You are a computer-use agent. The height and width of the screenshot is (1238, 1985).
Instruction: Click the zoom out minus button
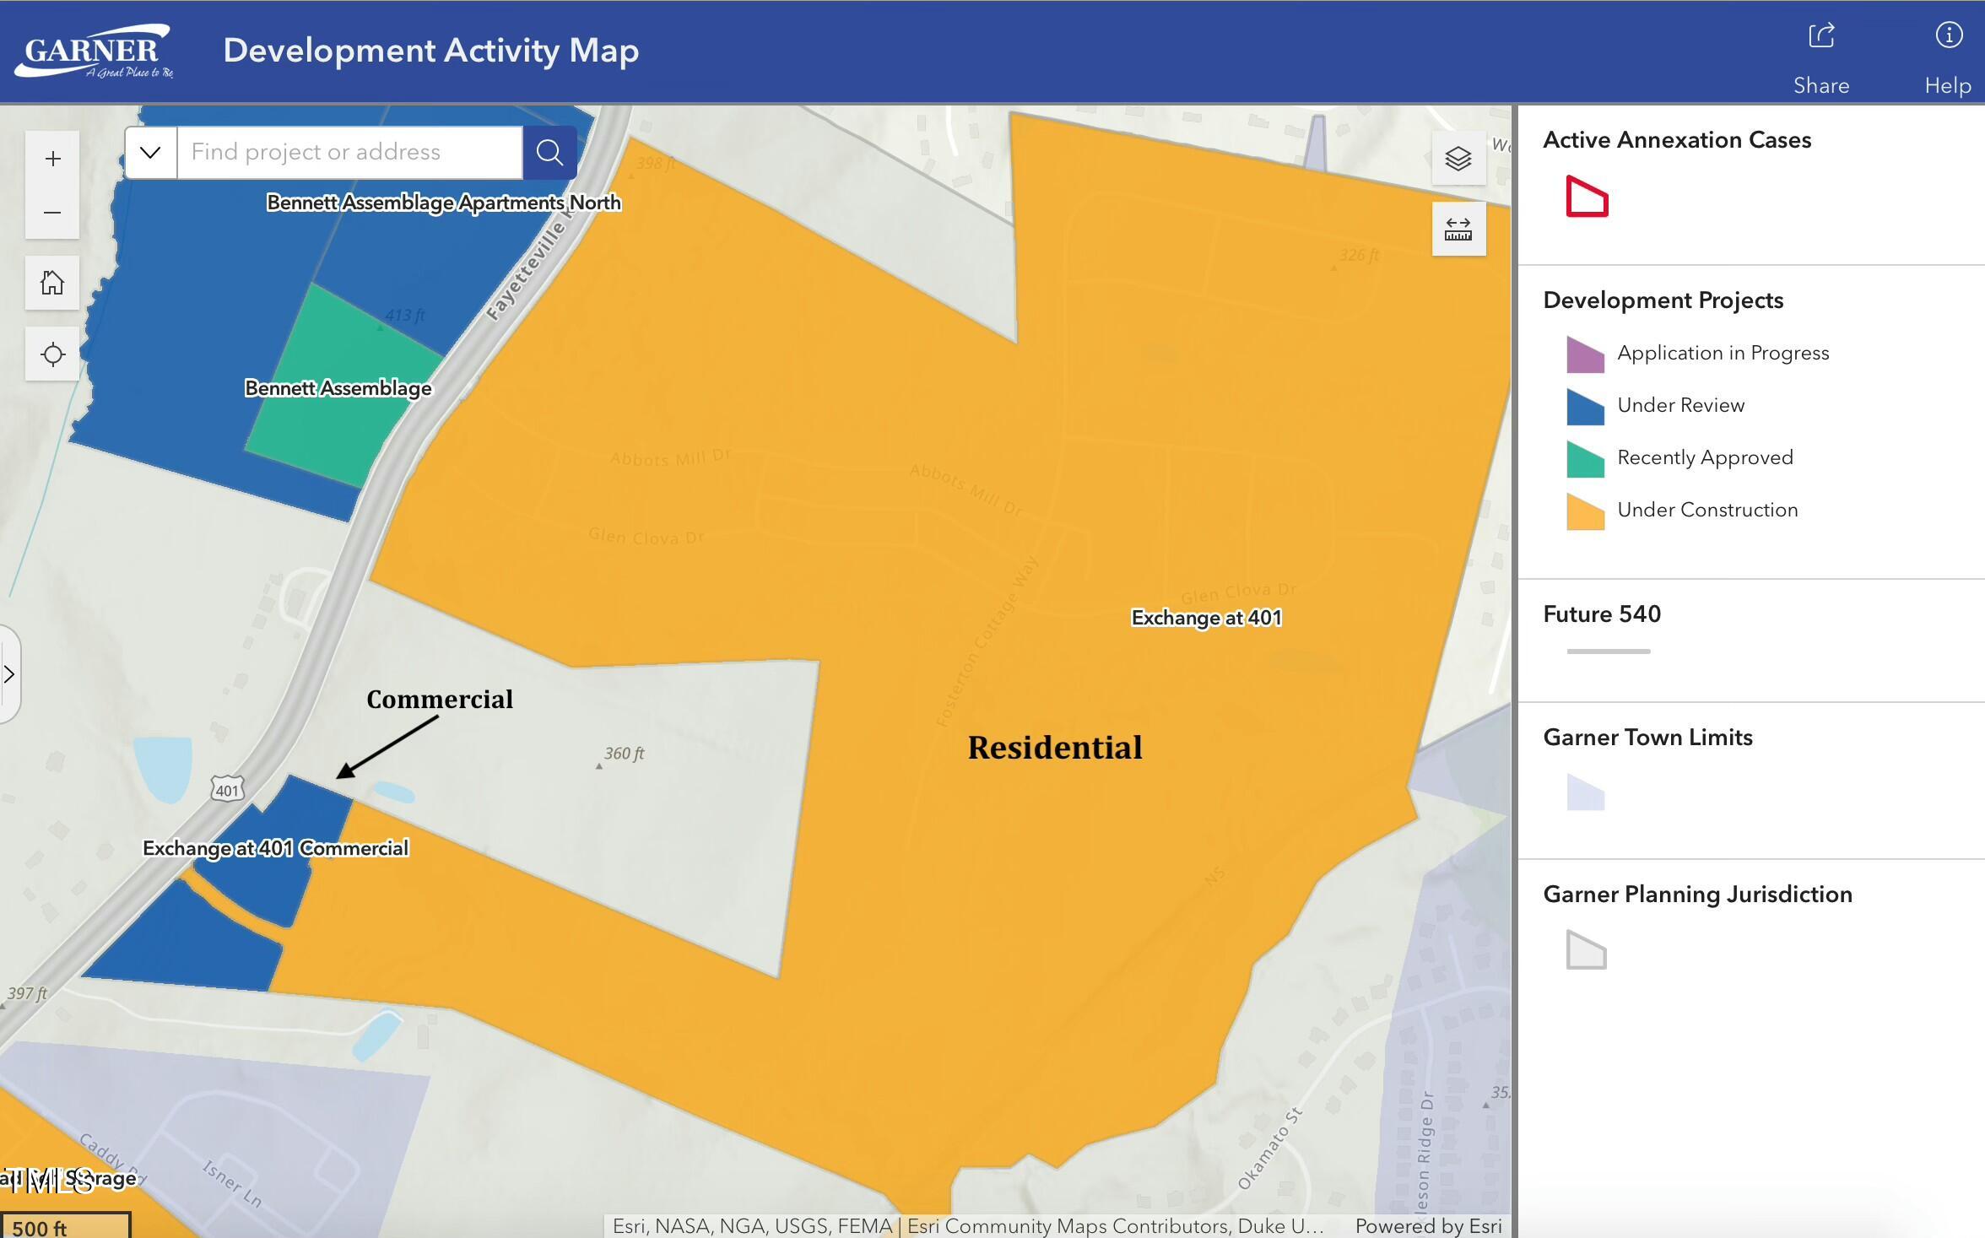click(52, 213)
